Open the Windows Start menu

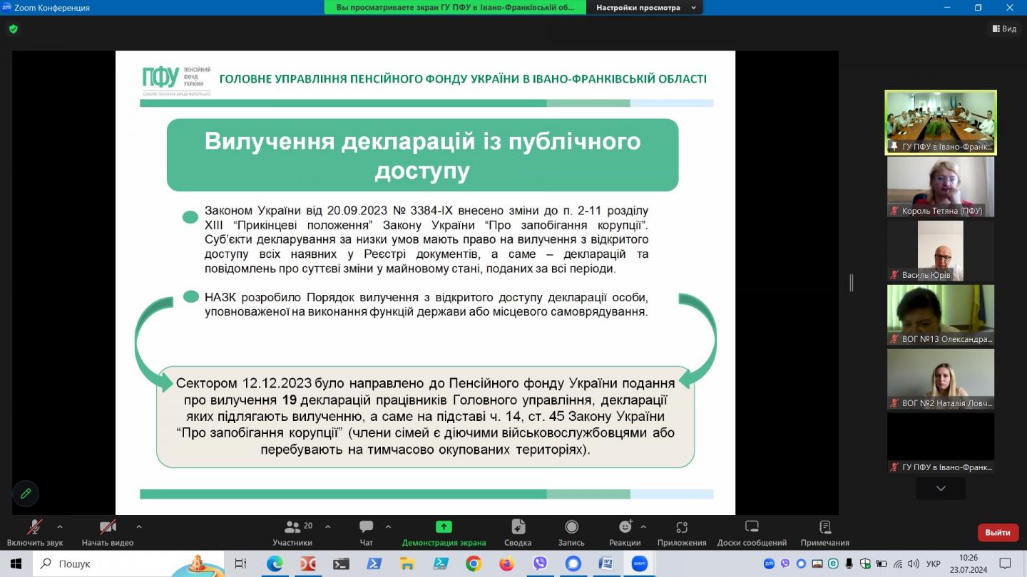pos(16,563)
